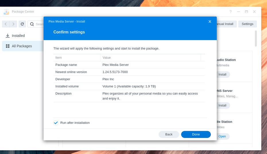The width and height of the screenshot is (267, 154).
Task: Click the Newest online version label
Action: pyautogui.click(x=71, y=72)
